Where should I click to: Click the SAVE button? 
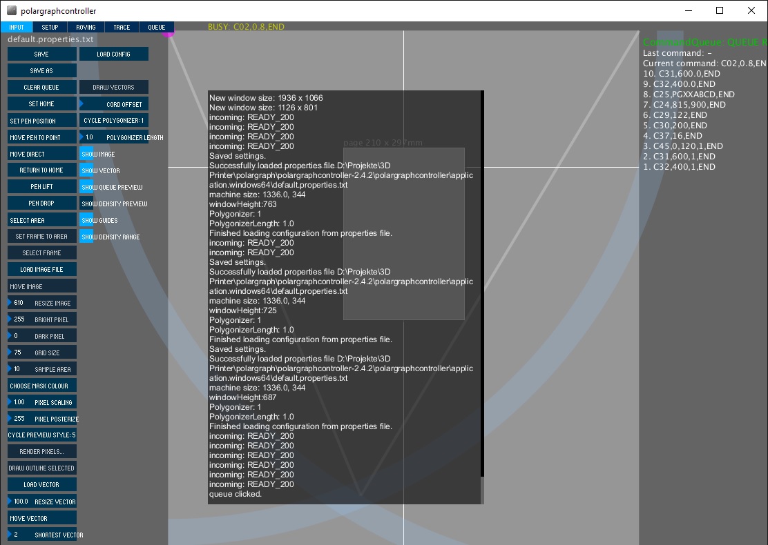[x=41, y=54]
